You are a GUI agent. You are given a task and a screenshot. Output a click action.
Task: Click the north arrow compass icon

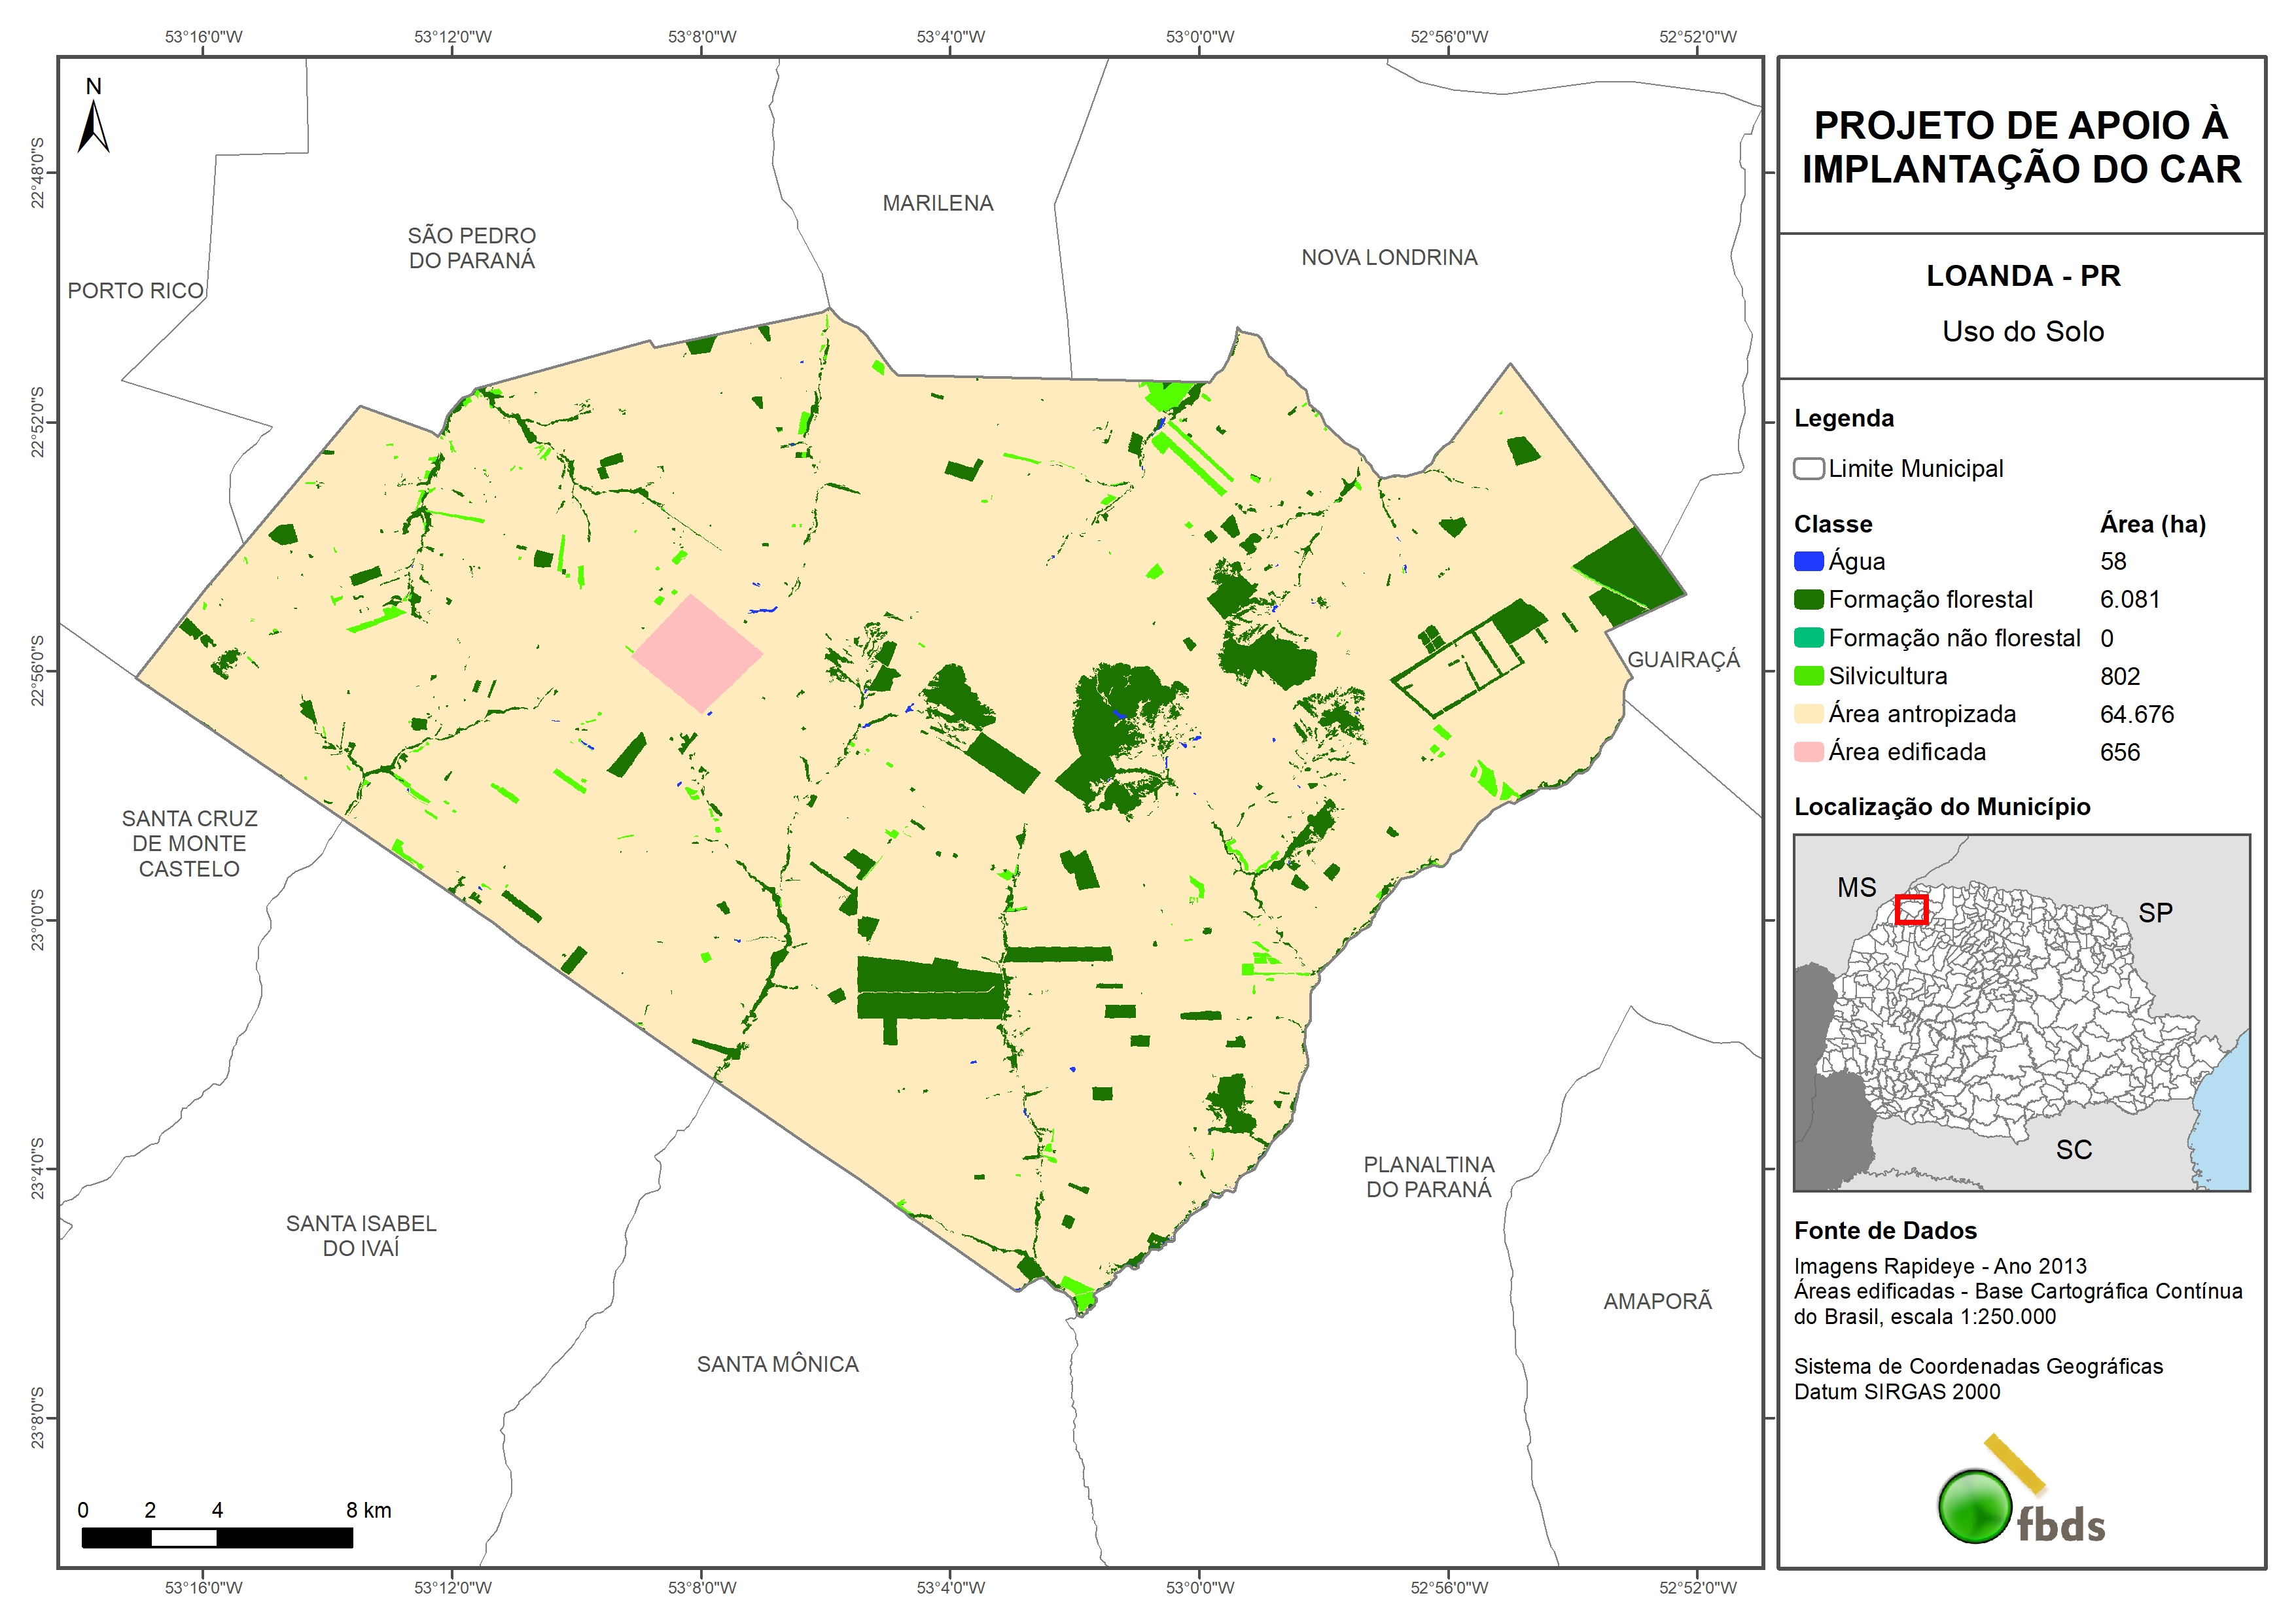tap(93, 125)
